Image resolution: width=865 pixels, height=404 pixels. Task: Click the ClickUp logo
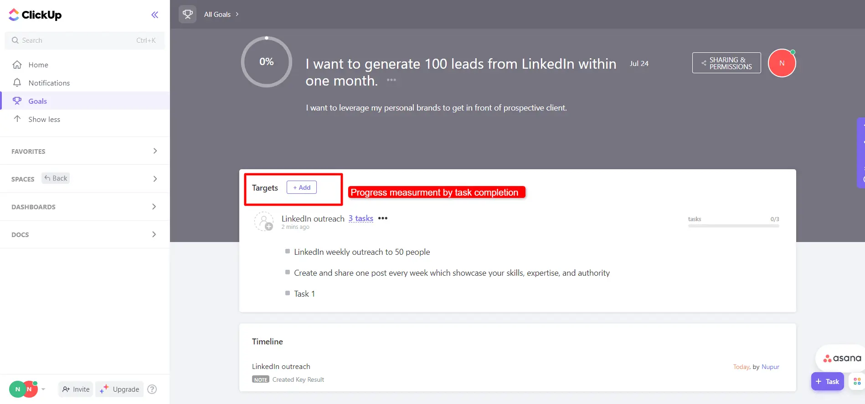coord(35,15)
